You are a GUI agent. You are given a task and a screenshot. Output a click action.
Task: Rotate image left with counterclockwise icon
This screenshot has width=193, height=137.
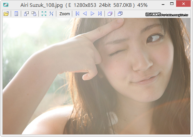click(26, 14)
